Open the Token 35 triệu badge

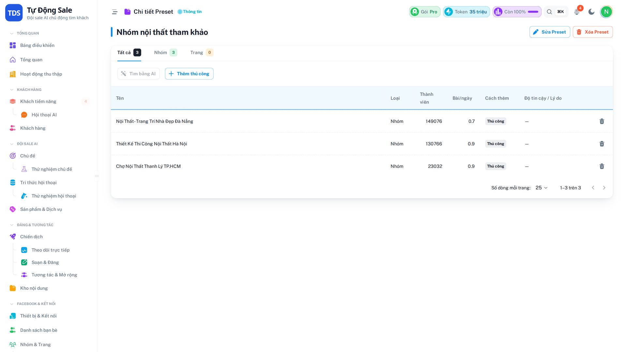pyautogui.click(x=466, y=12)
